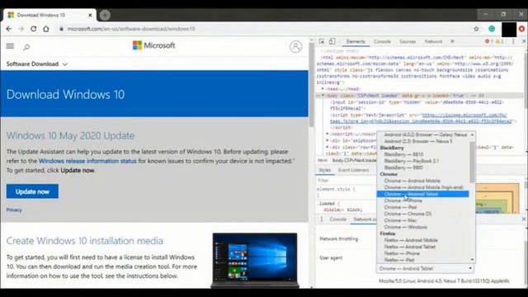Expand the head element node
Image resolution: width=528 pixels, height=297 pixels.
coord(323,89)
